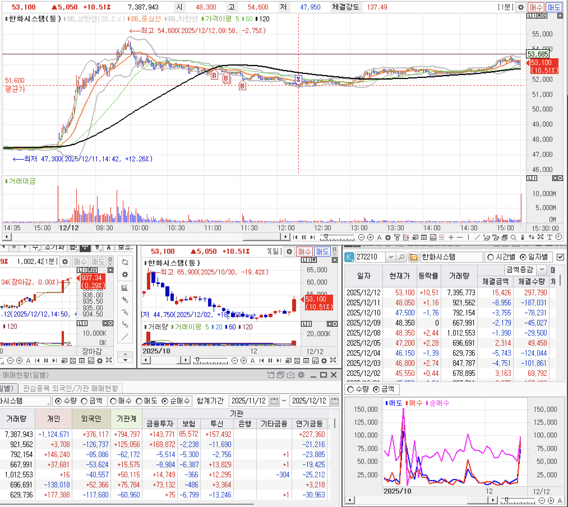Select the horizontal line drawing tool
Viewport: 568px width, 507px height.
(x=460, y=238)
